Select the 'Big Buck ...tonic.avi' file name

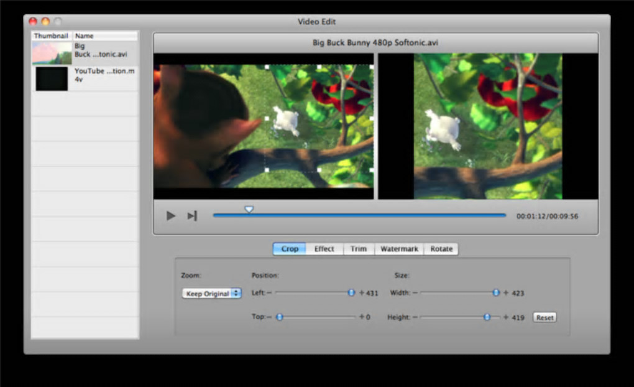(x=101, y=50)
